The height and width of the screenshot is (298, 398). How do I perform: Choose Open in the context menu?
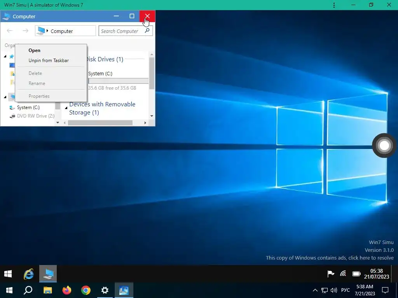coord(34,50)
